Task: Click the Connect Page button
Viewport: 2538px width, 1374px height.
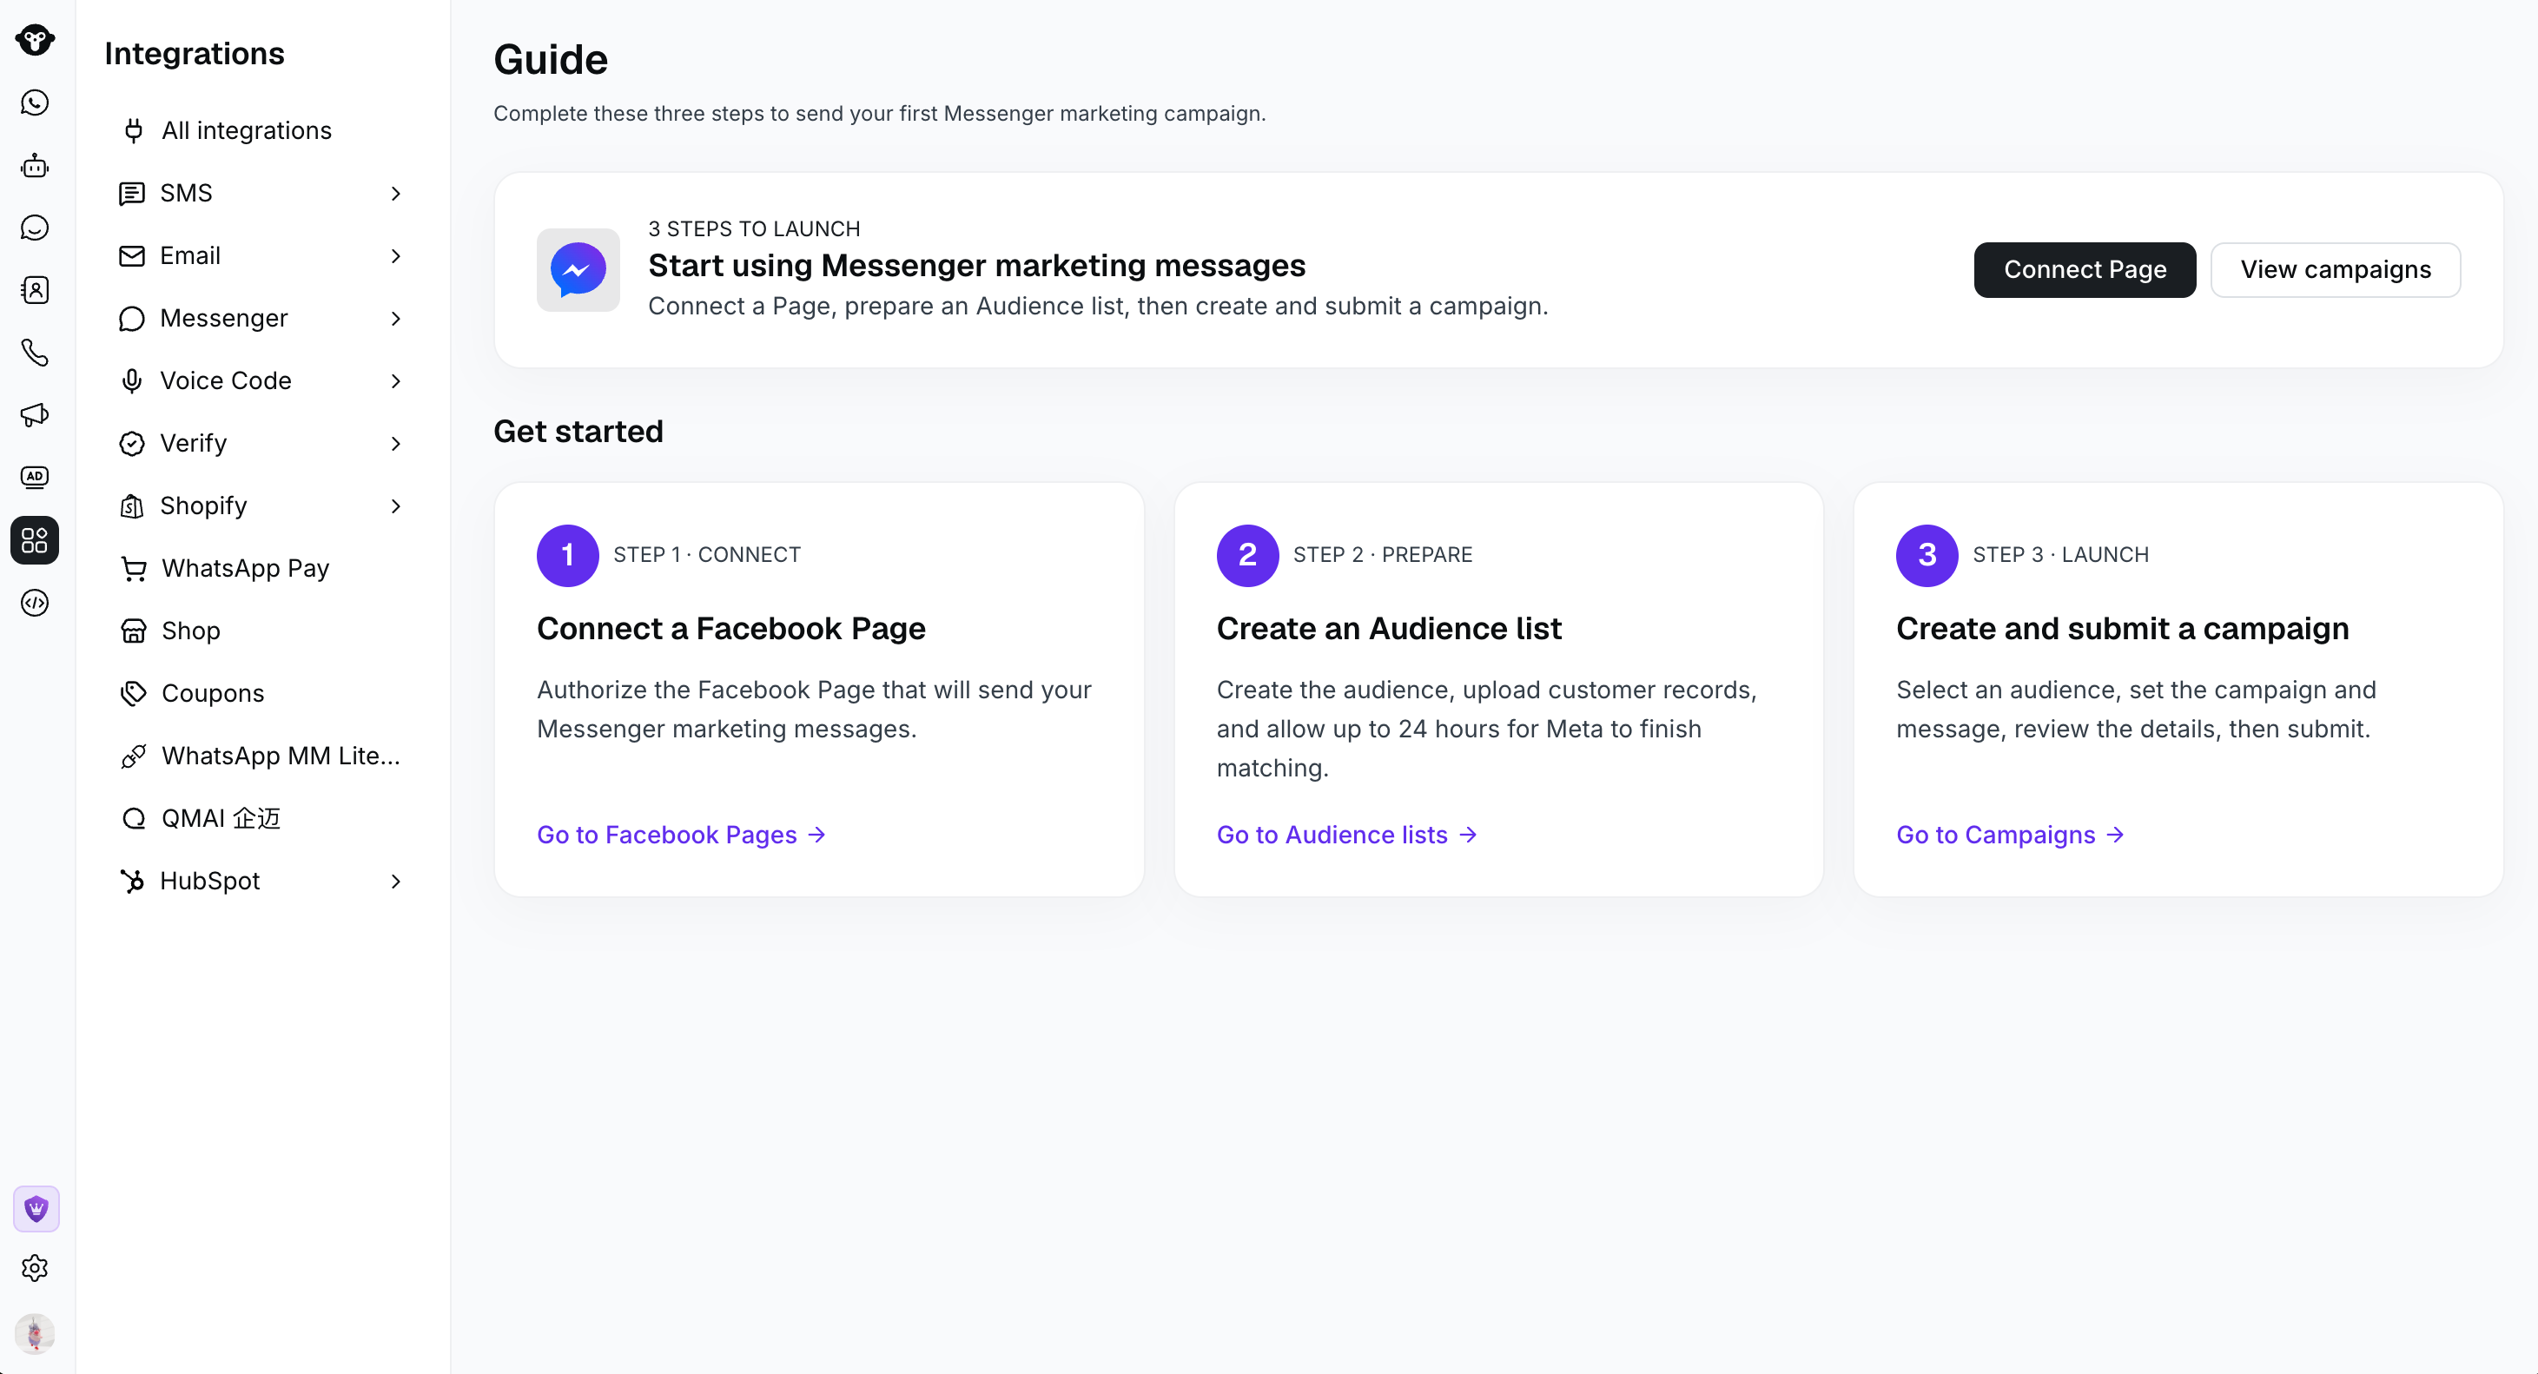Action: coord(2085,270)
